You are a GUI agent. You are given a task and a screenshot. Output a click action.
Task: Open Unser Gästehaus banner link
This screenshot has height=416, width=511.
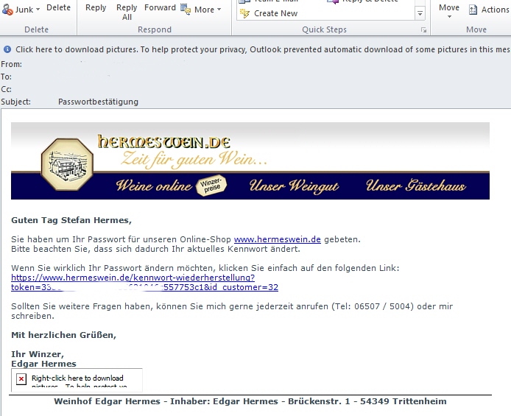[x=416, y=186]
